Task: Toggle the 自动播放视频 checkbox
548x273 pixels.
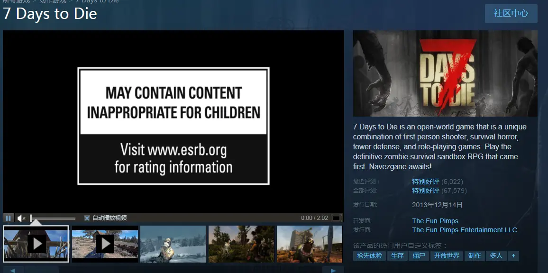Action: 87,218
